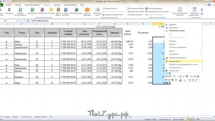Click the Watch Window icon
The image size is (215, 121).
[x=180, y=10]
